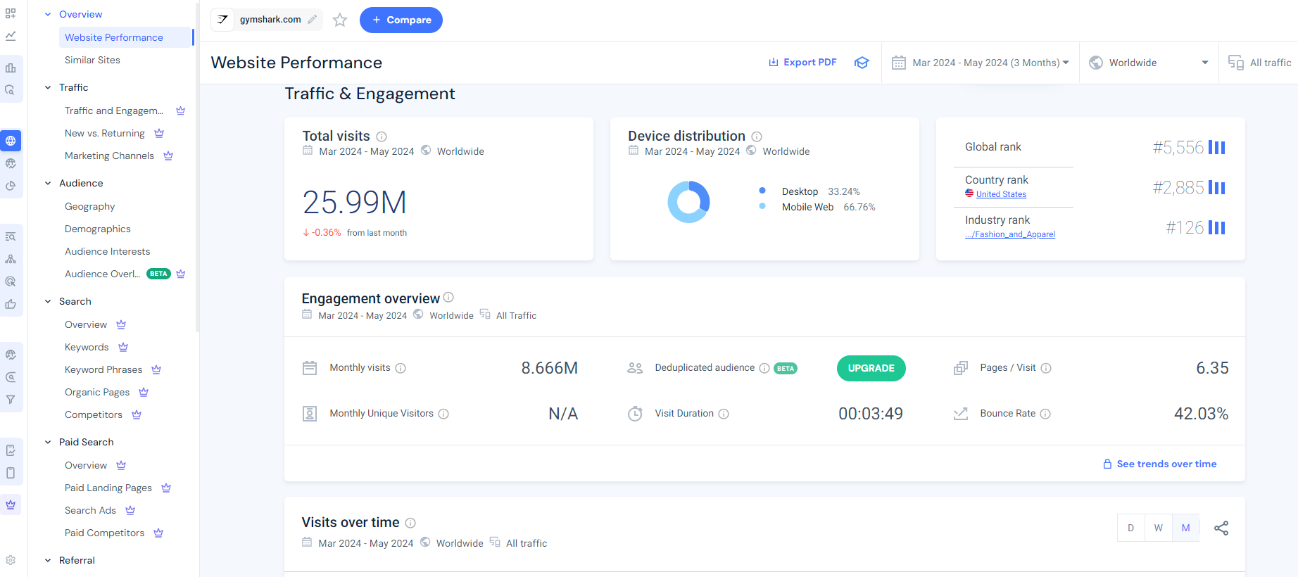
Task: Open the graduation cap learning icon
Action: pyautogui.click(x=862, y=63)
